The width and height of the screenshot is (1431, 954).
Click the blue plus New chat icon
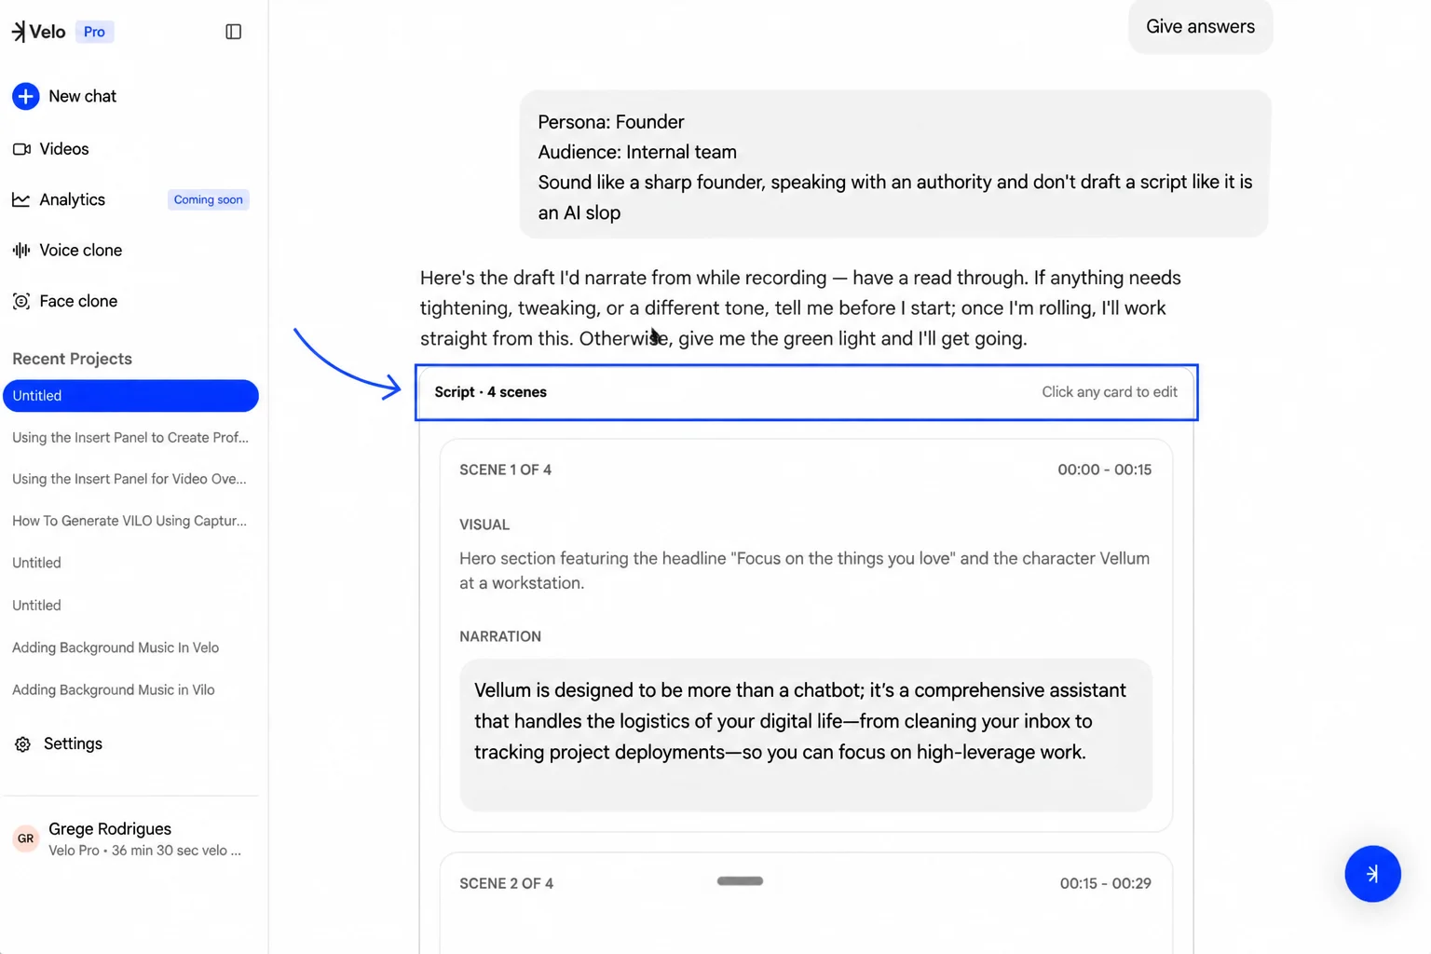pyautogui.click(x=25, y=96)
